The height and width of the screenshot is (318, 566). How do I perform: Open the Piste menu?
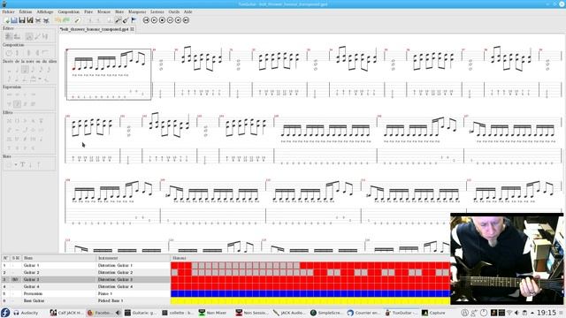pos(88,11)
